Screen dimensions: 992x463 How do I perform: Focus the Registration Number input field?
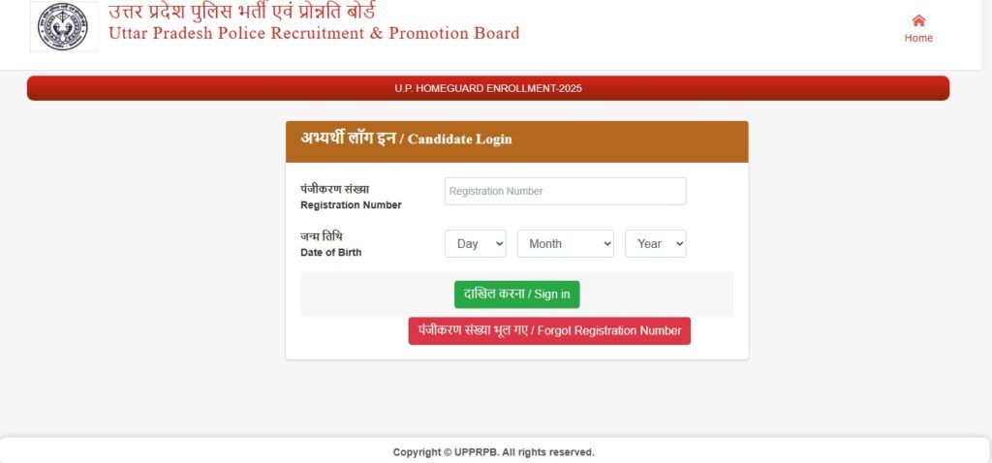pos(565,191)
